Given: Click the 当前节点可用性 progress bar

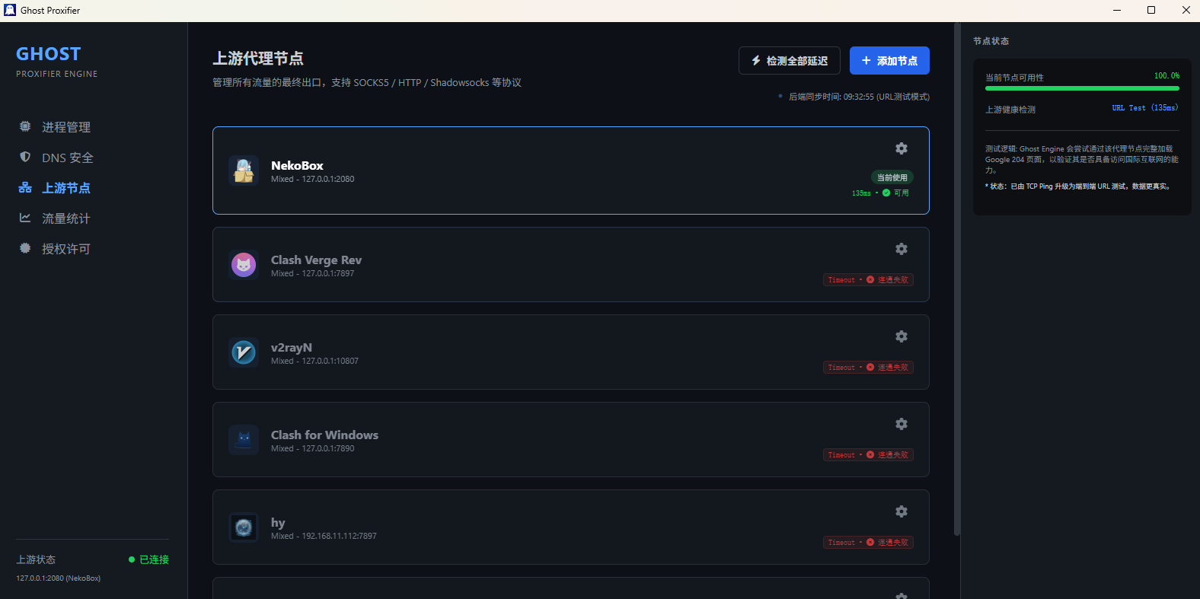Looking at the screenshot, I should click(x=1082, y=88).
